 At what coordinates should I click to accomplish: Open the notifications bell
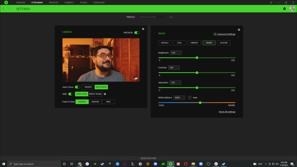[x=284, y=9]
